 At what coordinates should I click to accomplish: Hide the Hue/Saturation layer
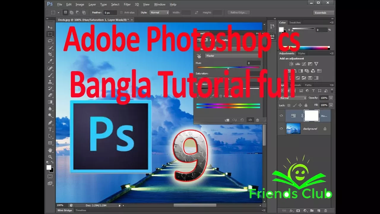(x=281, y=116)
